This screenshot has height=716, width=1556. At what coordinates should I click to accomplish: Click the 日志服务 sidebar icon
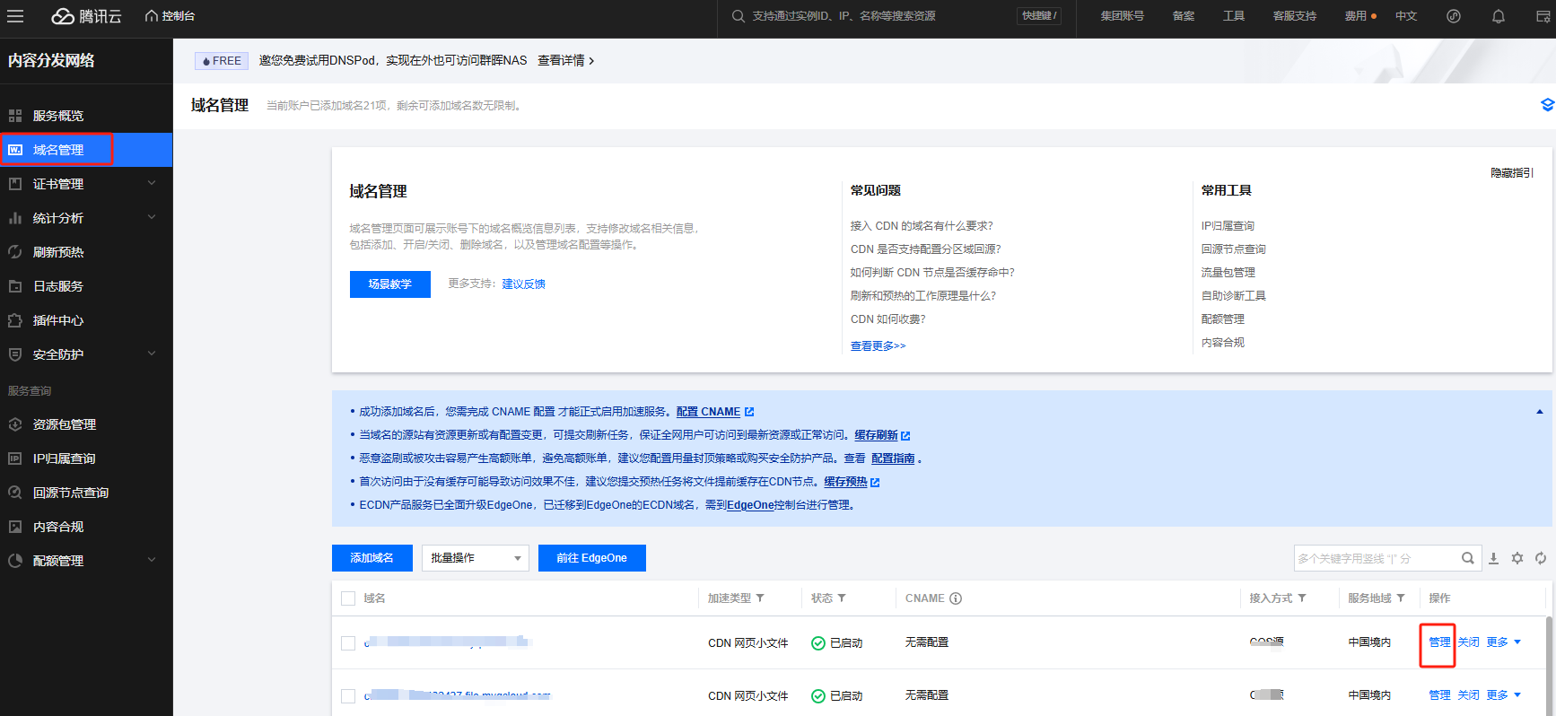[15, 286]
